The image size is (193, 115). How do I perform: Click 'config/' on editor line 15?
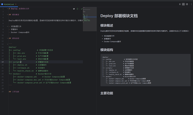[x=17, y=50]
